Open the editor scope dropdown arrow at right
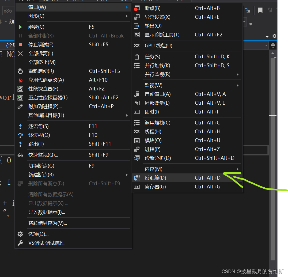 [x=266, y=45]
